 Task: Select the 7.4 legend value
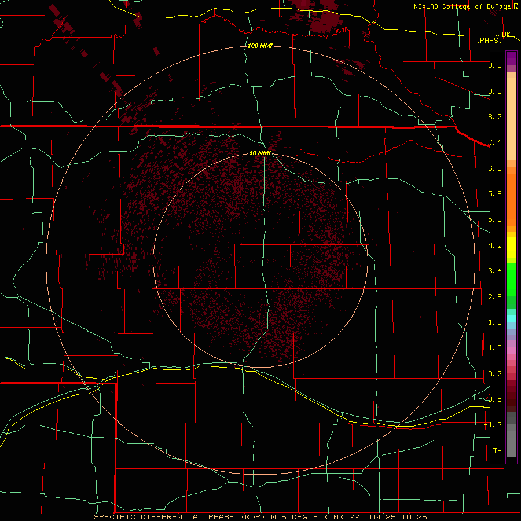coord(495,142)
